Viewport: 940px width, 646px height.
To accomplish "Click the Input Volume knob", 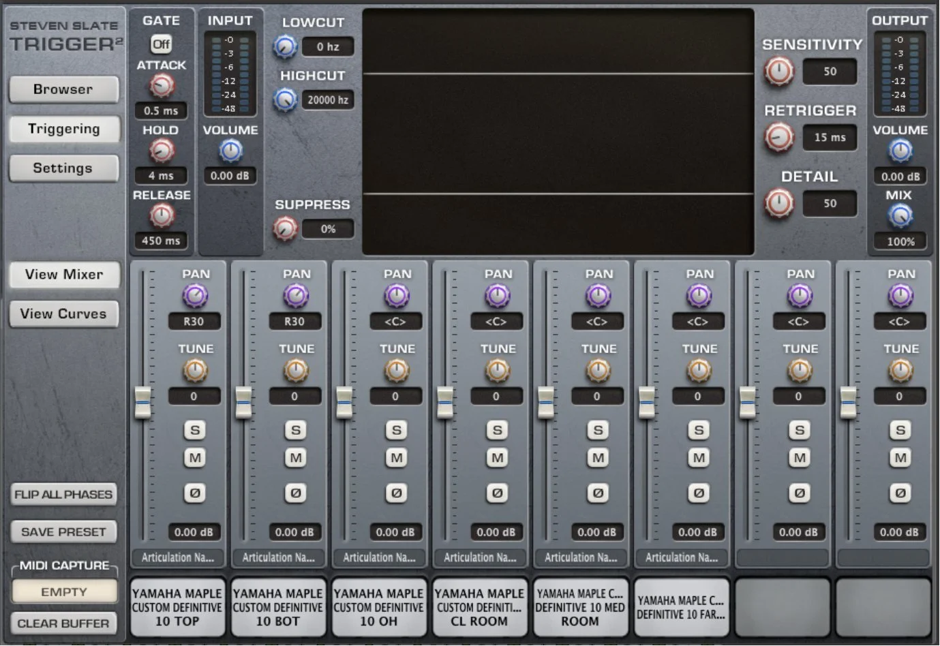I will (x=230, y=151).
